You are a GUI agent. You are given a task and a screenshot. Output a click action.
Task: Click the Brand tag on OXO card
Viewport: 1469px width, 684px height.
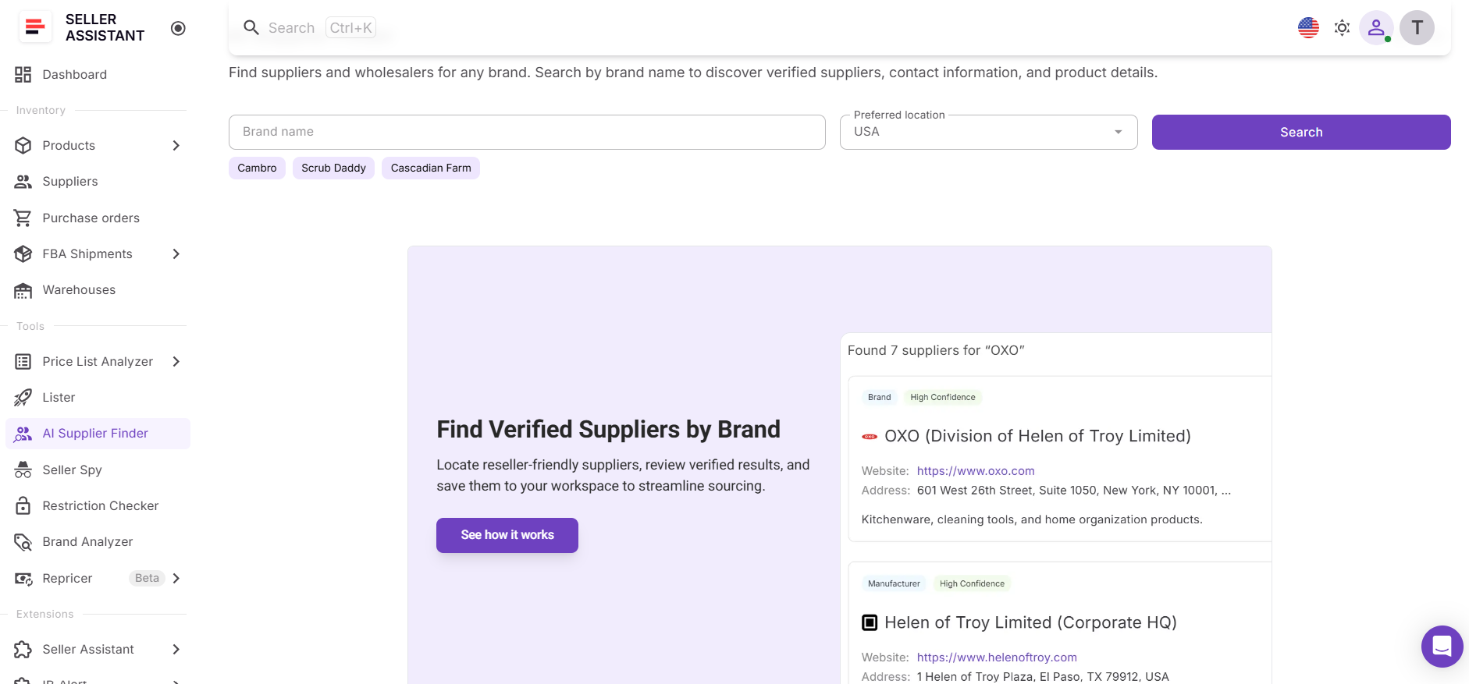pos(879,397)
